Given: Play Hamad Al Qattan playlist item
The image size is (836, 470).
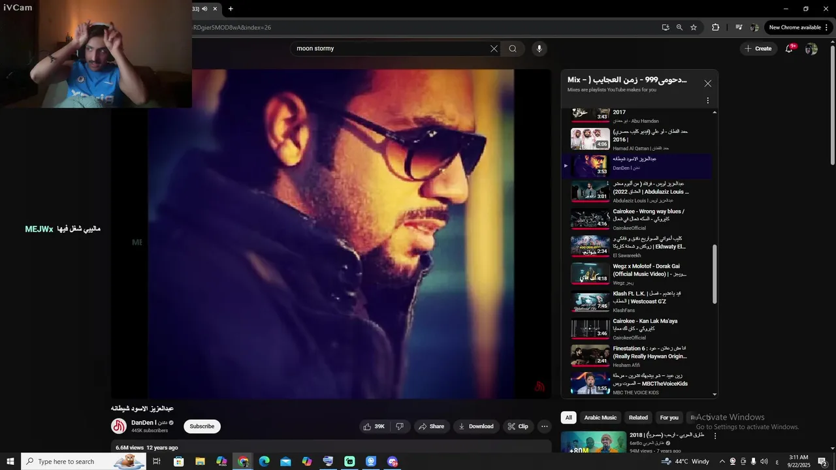Looking at the screenshot, I should point(637,139).
